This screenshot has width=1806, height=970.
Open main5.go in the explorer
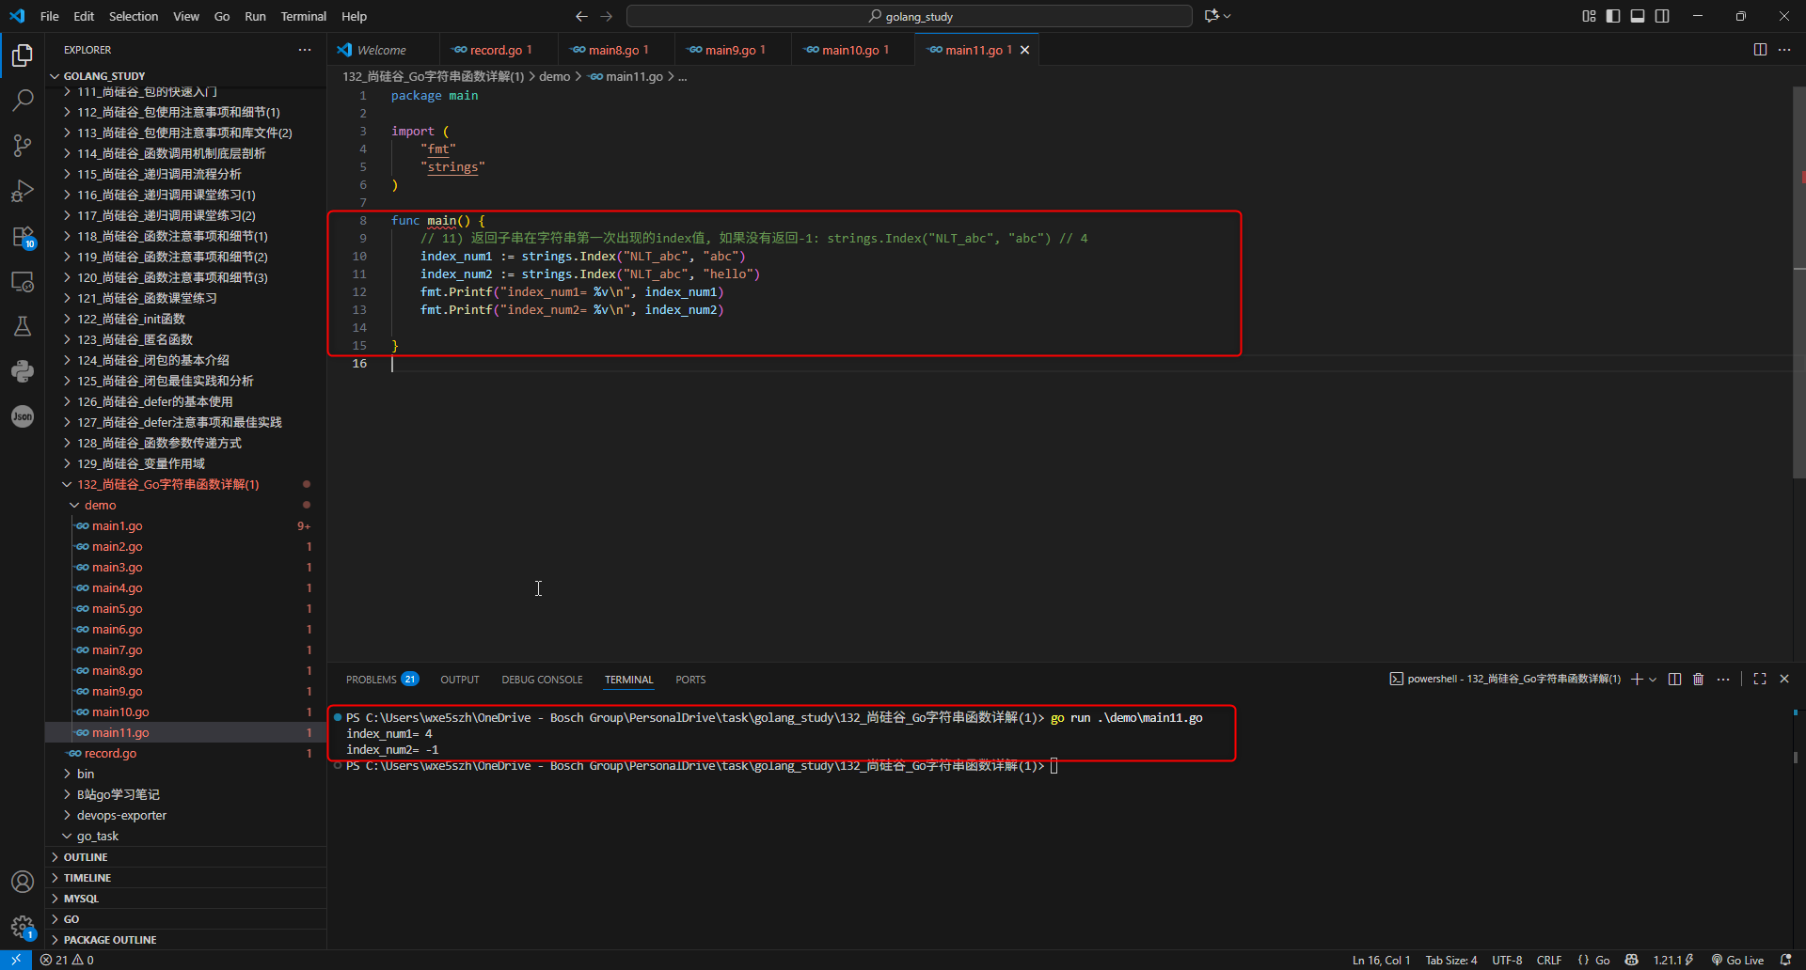(118, 608)
